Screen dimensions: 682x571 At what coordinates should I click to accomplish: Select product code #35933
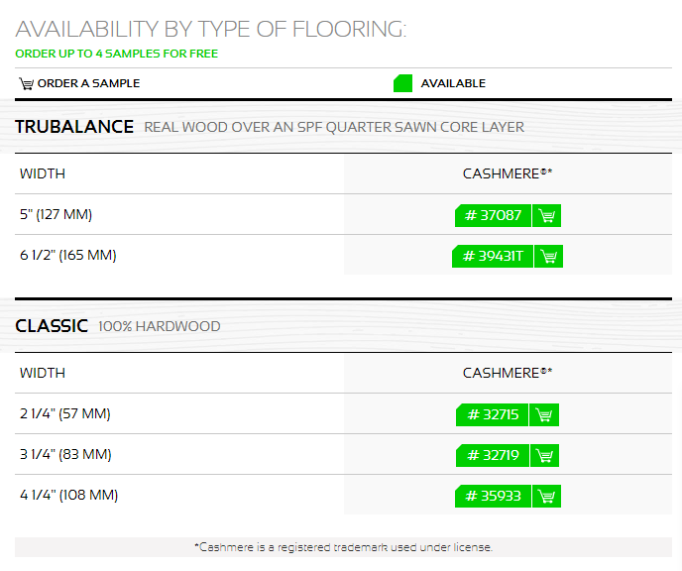tap(493, 497)
